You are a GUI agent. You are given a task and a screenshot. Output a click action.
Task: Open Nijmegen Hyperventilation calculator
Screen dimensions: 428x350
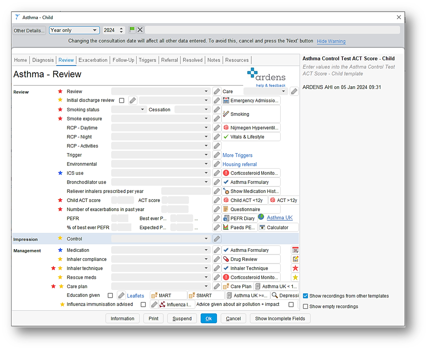pyautogui.click(x=251, y=128)
